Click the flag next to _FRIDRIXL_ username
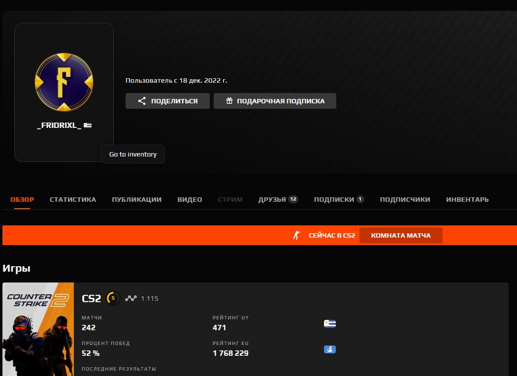This screenshot has width=517, height=376. point(86,125)
